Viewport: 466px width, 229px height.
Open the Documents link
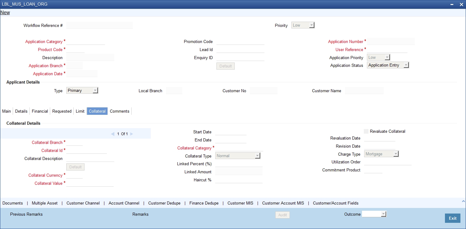click(x=13, y=203)
